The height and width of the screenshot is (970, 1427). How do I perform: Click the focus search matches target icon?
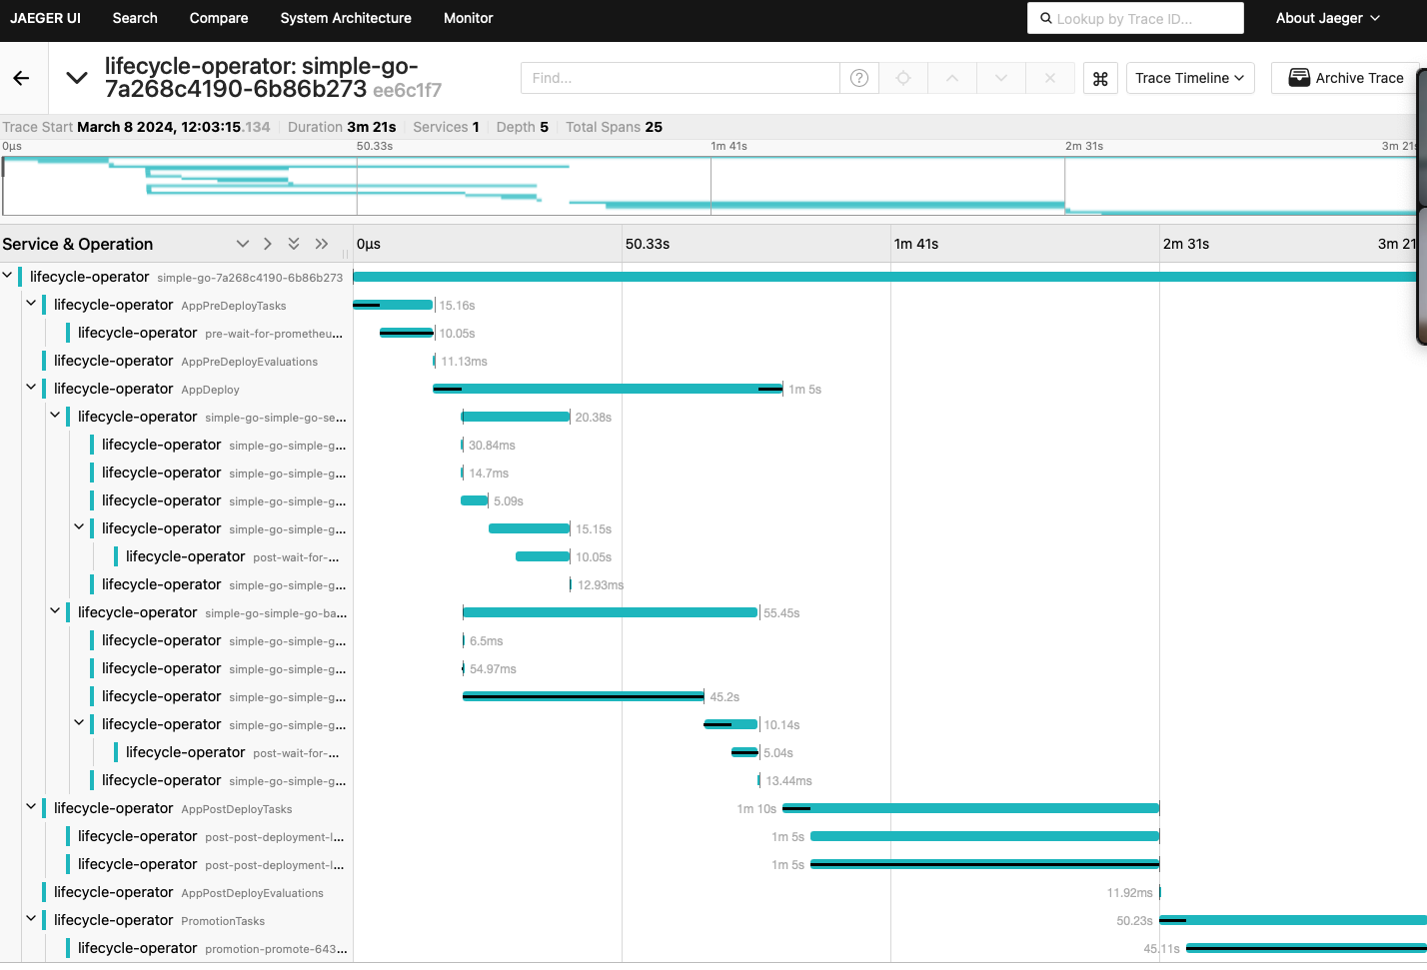point(903,78)
